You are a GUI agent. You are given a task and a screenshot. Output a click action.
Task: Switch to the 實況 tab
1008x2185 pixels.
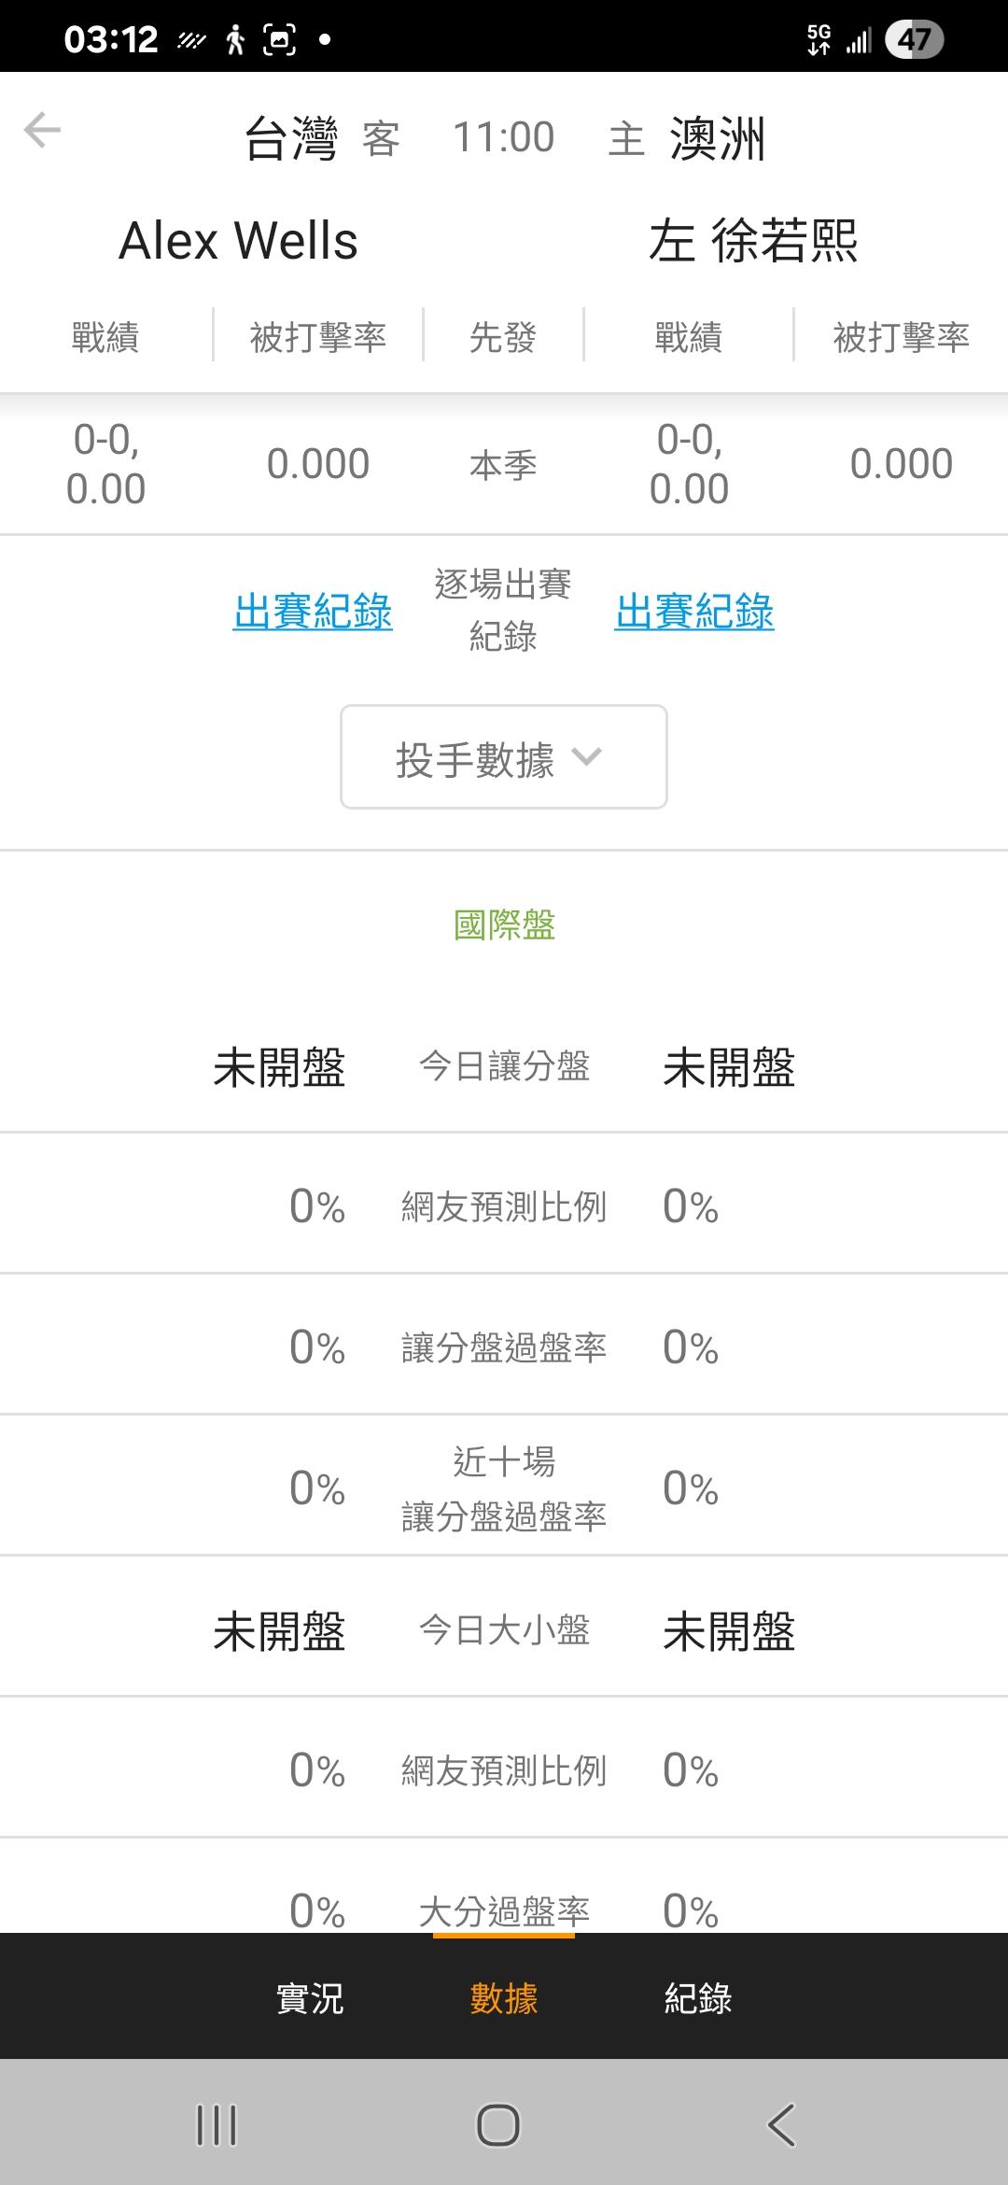tap(310, 1998)
